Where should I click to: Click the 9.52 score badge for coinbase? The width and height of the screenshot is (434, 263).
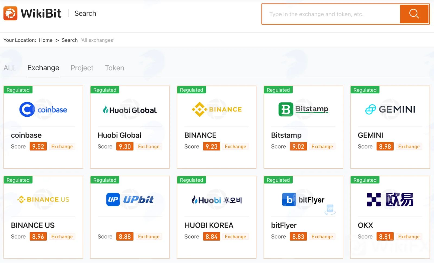38,146
